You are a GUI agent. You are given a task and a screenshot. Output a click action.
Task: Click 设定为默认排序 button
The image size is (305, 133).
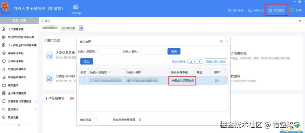216,62
